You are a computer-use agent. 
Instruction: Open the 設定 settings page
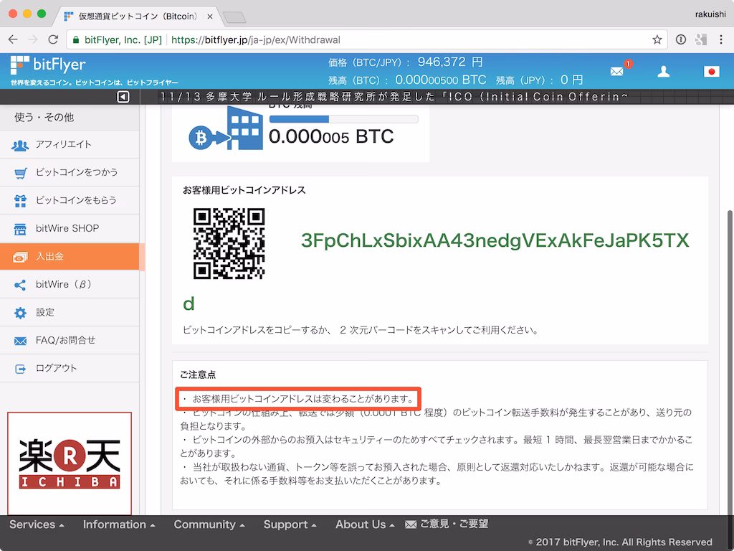70,313
